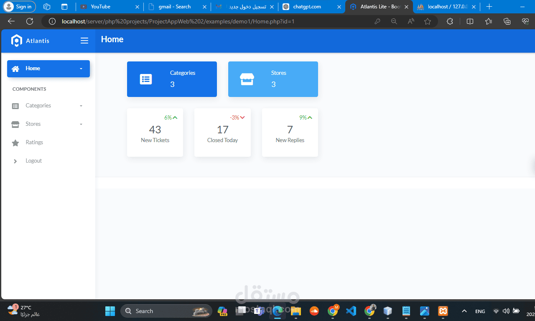Viewport: 535px width, 321px height.
Task: Click the storefront icon on Stores card
Action: point(247,79)
